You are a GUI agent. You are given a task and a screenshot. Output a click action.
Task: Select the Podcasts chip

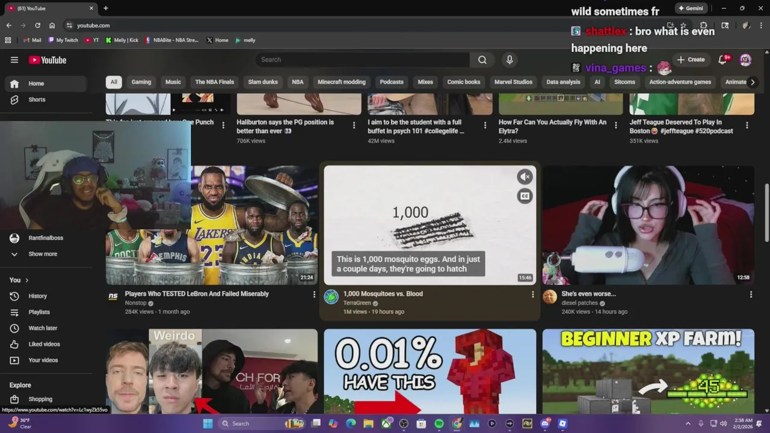(392, 82)
